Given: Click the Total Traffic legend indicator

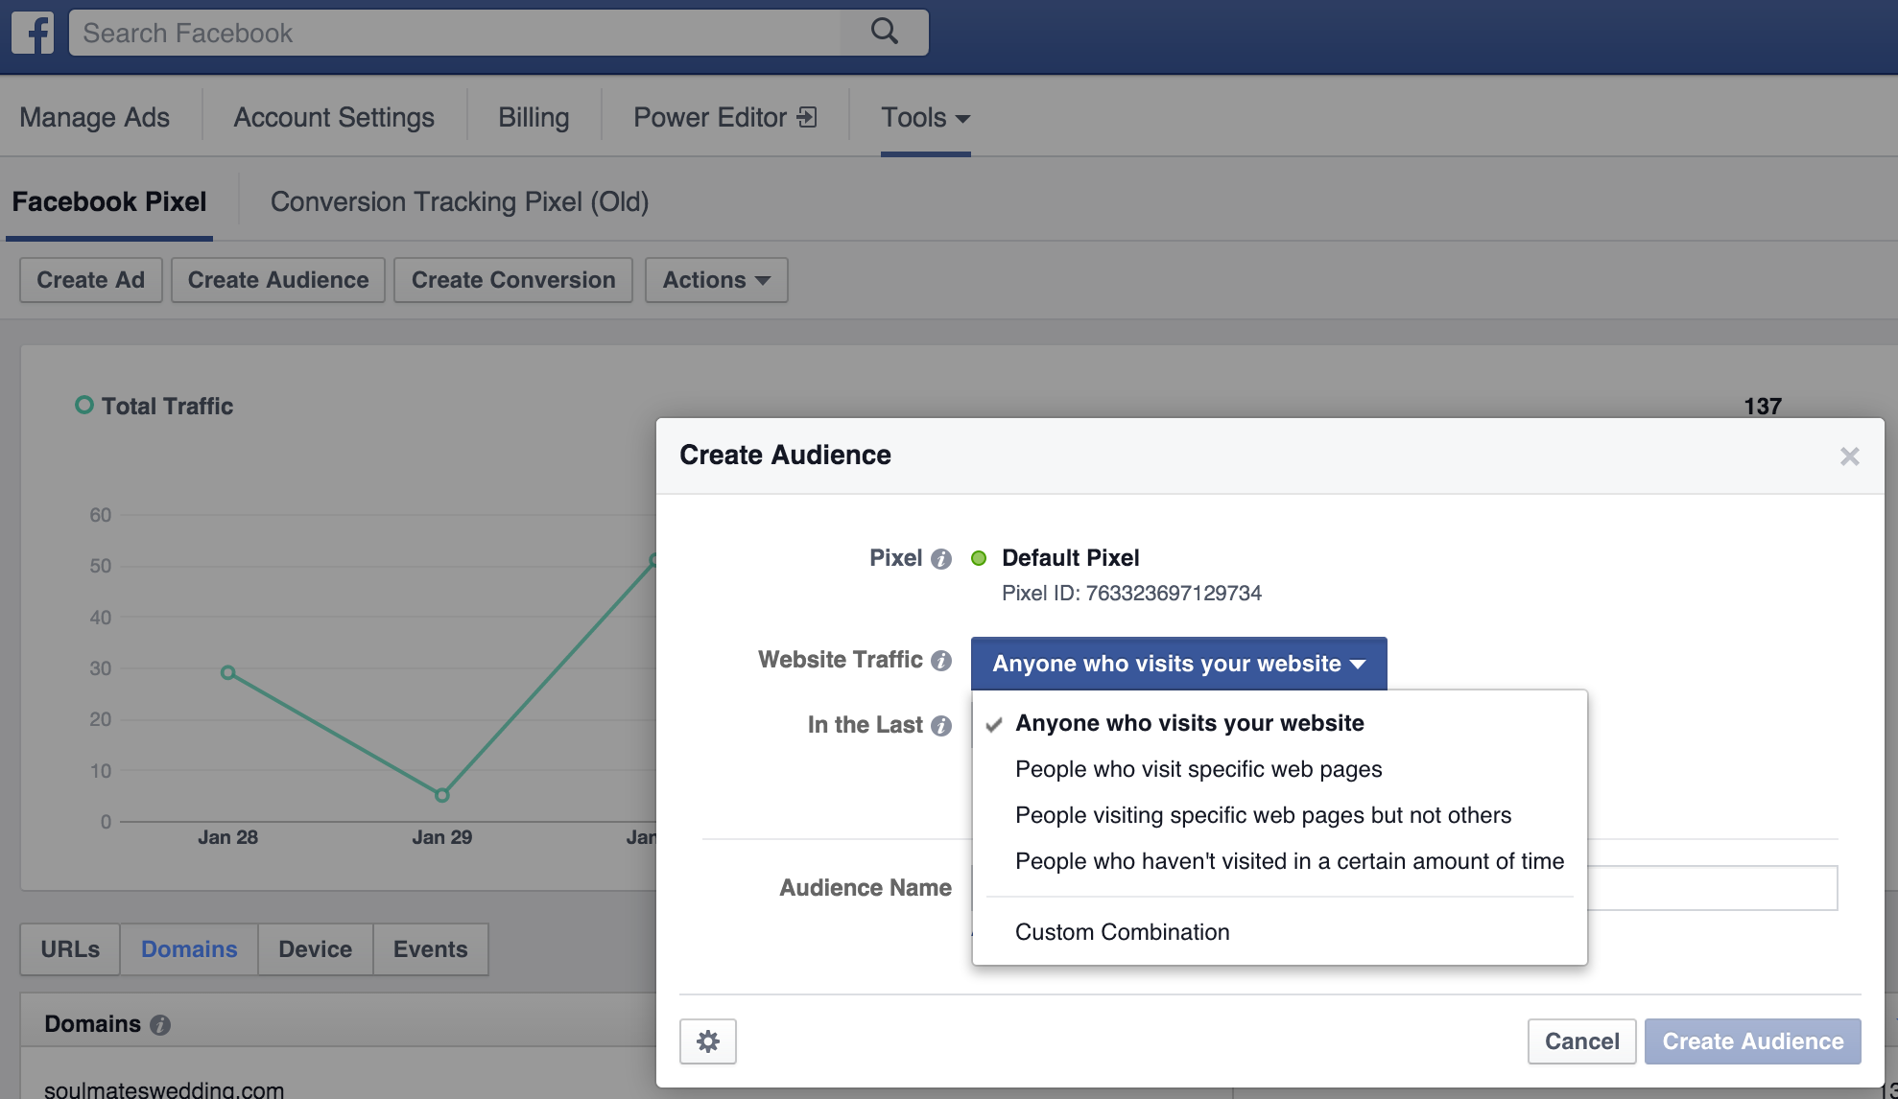Looking at the screenshot, I should pos(85,406).
